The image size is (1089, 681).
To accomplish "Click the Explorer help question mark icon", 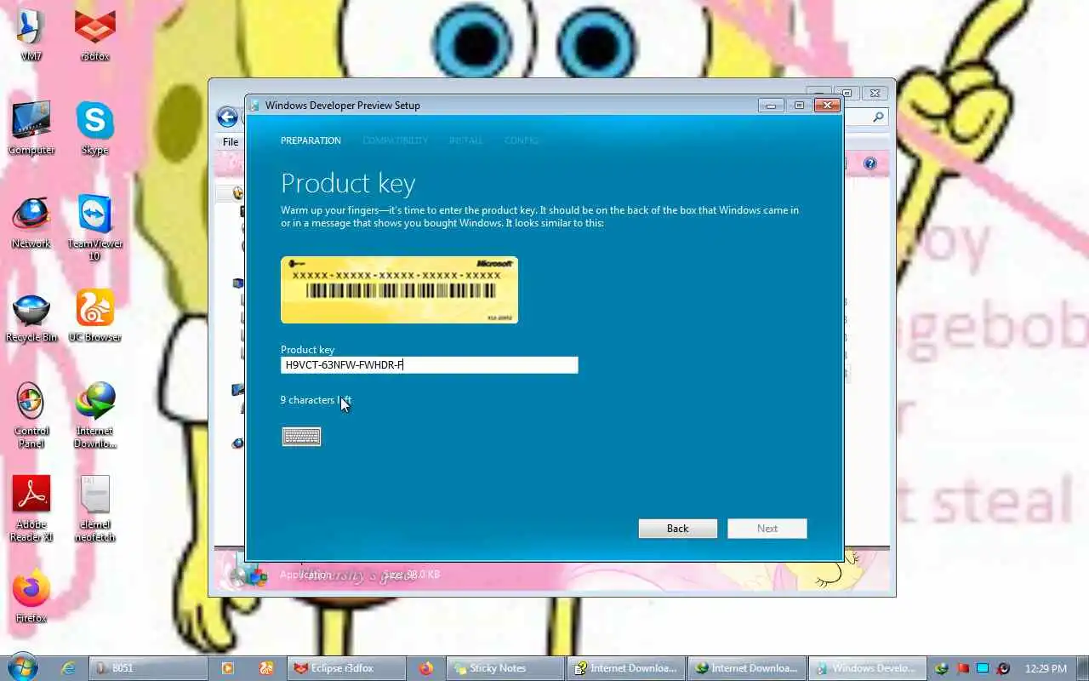I will pyautogui.click(x=869, y=163).
